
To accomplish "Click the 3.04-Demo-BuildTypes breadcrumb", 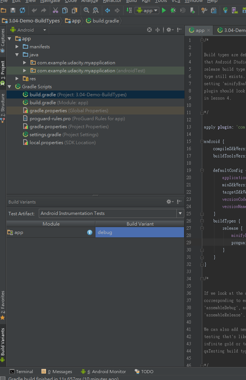I will 31,21.
